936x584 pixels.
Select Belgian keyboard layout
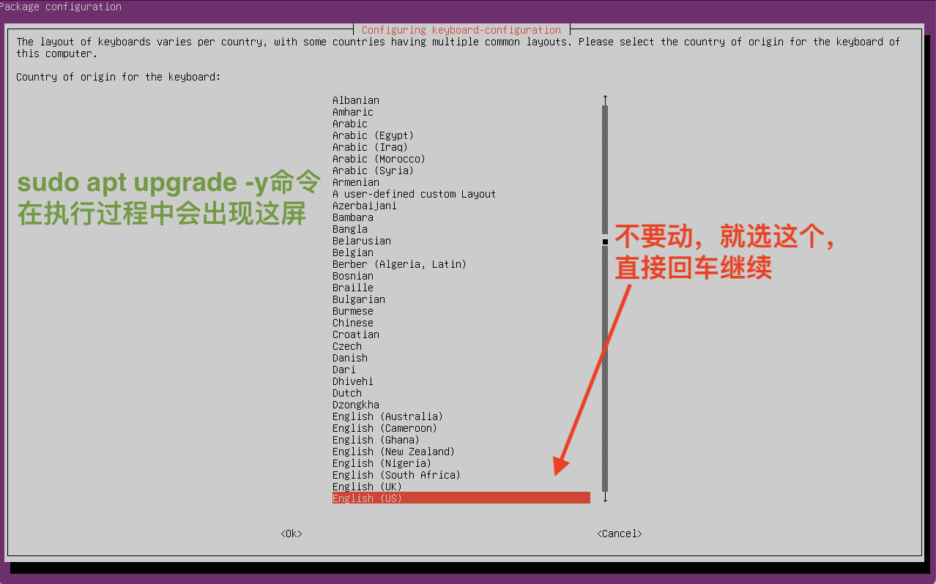click(x=353, y=252)
